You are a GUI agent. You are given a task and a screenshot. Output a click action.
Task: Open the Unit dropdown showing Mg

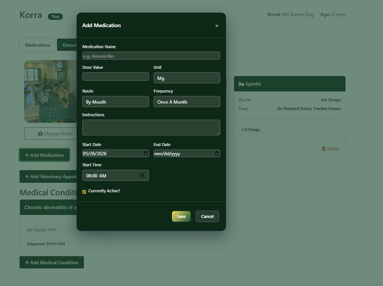click(x=187, y=78)
